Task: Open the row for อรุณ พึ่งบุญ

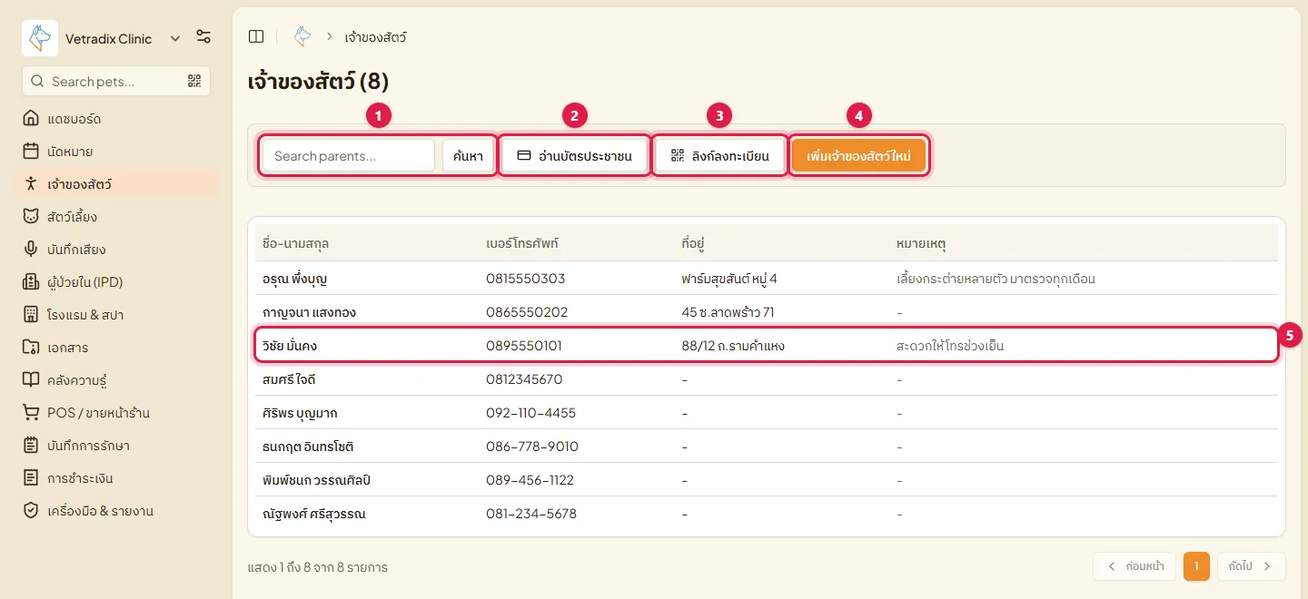Action: coord(767,279)
